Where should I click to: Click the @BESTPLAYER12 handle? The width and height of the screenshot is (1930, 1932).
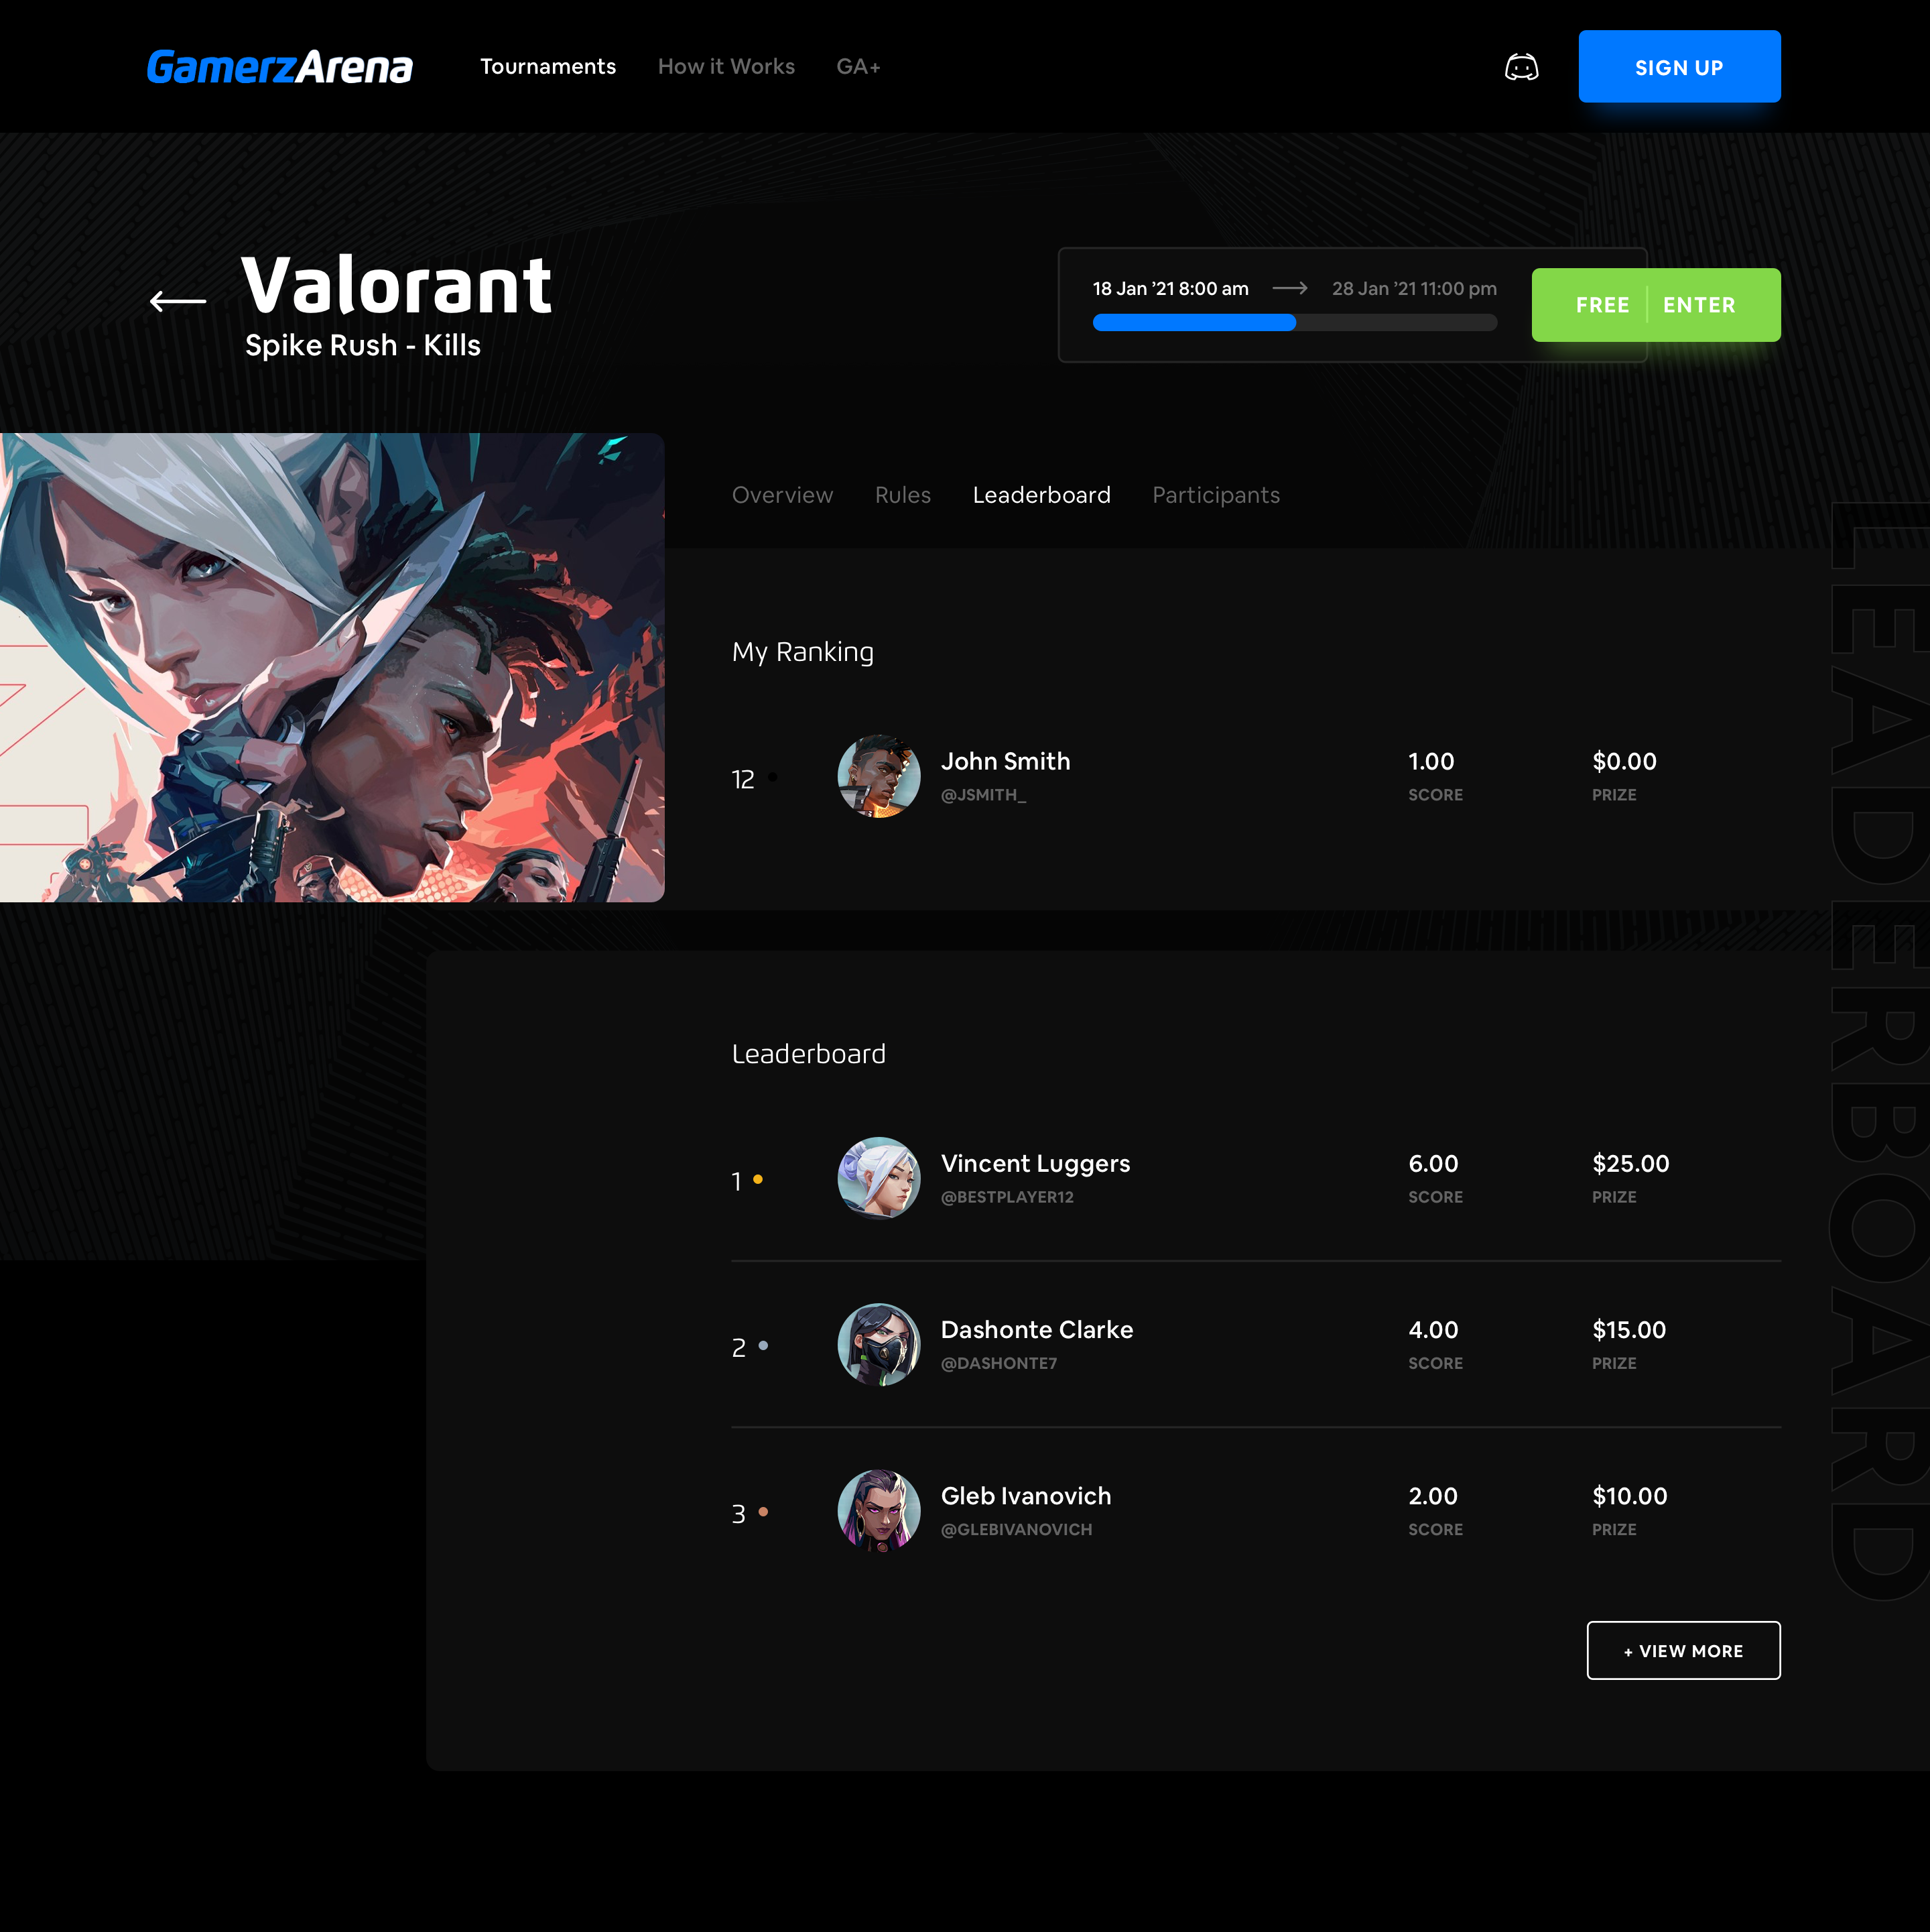(x=1007, y=1197)
